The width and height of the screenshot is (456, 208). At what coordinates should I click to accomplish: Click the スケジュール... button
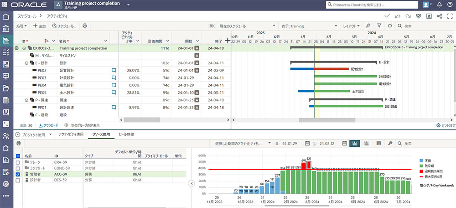click(64, 26)
